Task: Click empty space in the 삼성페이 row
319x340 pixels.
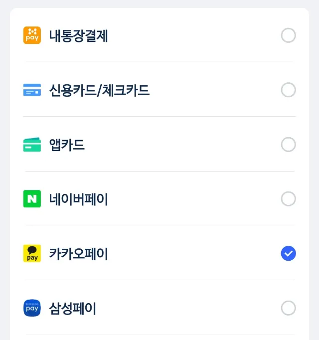Action: point(189,308)
